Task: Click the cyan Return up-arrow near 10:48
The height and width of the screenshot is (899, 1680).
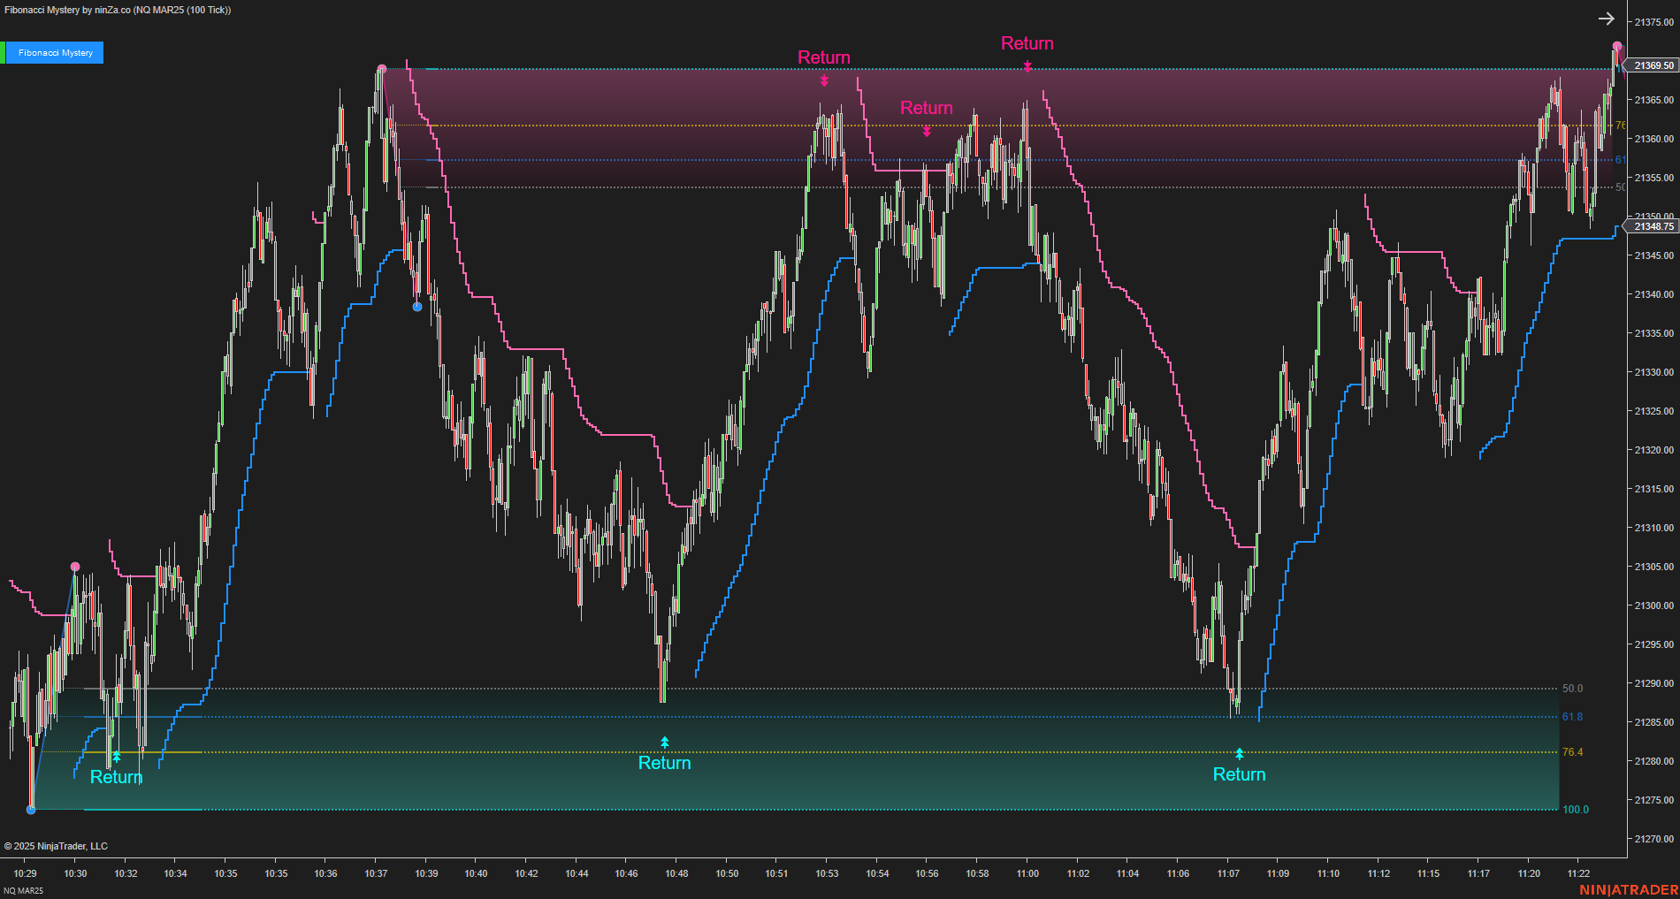Action: click(664, 743)
